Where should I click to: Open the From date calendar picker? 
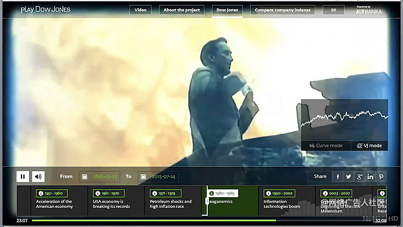click(x=85, y=177)
